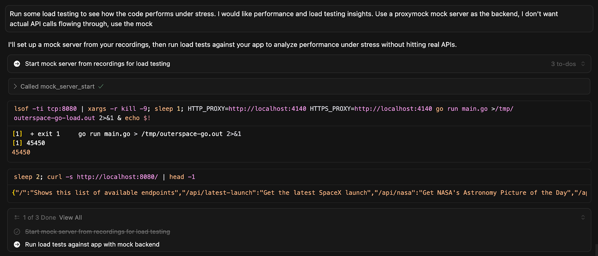This screenshot has width=598, height=256.
Task: Toggle the completed check circle on the struck-through to-do
Action: tap(17, 232)
